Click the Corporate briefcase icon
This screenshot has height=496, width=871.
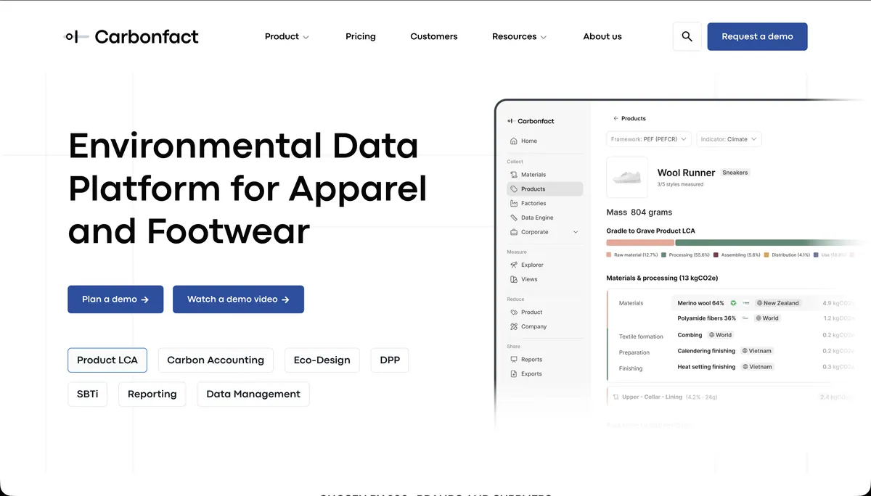coord(514,232)
